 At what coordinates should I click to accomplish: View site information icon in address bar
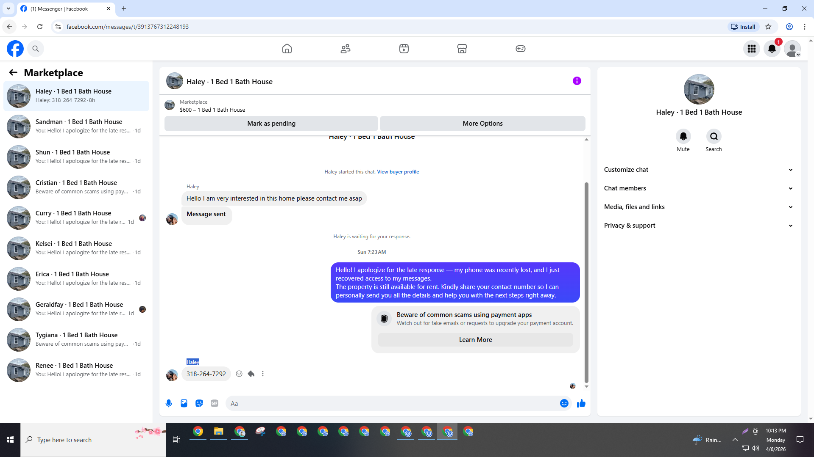tap(58, 27)
